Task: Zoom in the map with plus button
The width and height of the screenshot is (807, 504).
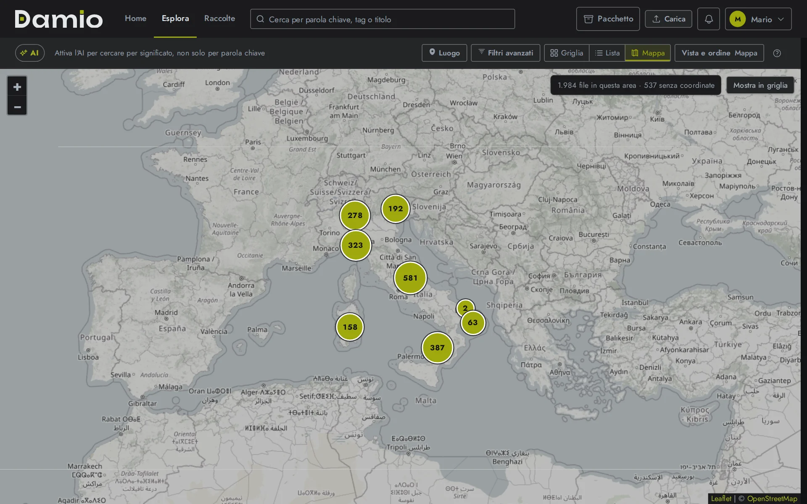Action: pos(17,87)
